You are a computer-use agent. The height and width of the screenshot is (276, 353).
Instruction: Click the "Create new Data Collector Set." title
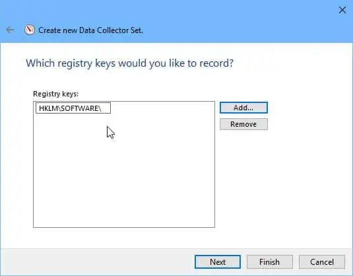90,30
